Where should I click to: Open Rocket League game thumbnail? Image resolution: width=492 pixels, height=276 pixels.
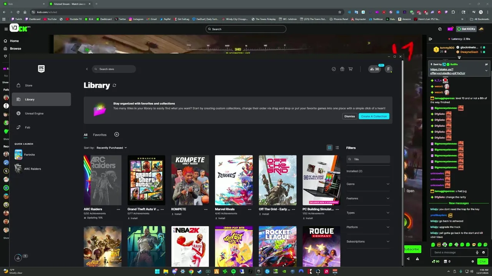(278, 246)
